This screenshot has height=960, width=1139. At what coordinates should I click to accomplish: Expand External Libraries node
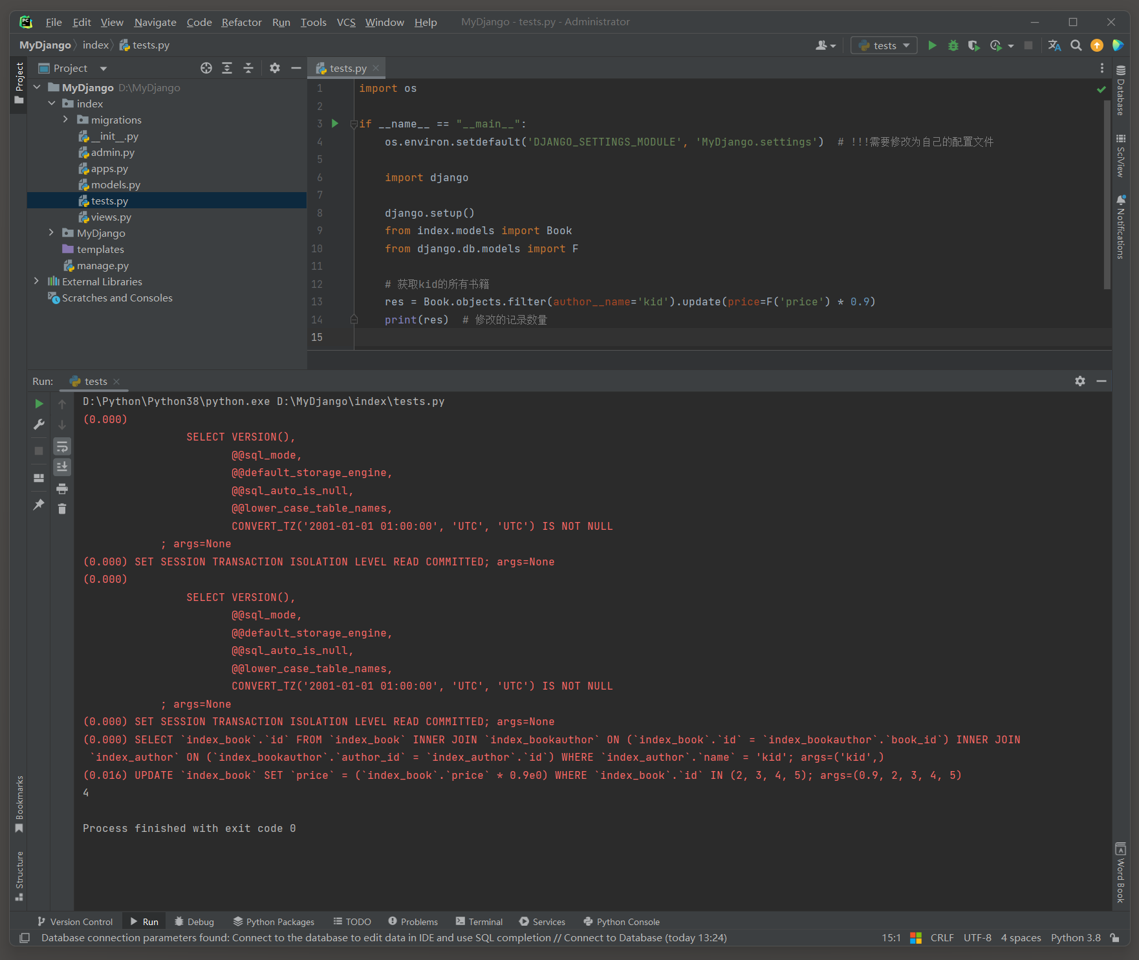click(x=37, y=281)
